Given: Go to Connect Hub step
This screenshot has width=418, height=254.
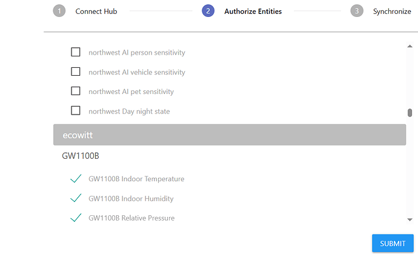Looking at the screenshot, I should coord(96,11).
